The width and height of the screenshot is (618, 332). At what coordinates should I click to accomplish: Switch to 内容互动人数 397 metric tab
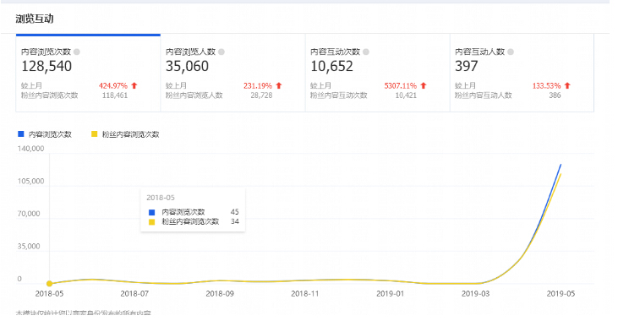pyautogui.click(x=522, y=73)
